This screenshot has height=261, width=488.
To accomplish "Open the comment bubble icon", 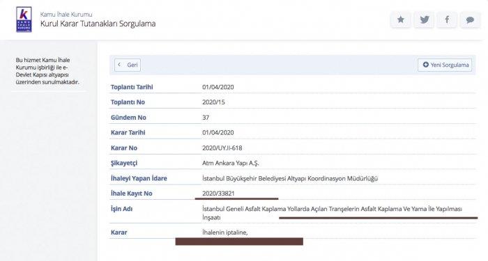I will (470, 19).
